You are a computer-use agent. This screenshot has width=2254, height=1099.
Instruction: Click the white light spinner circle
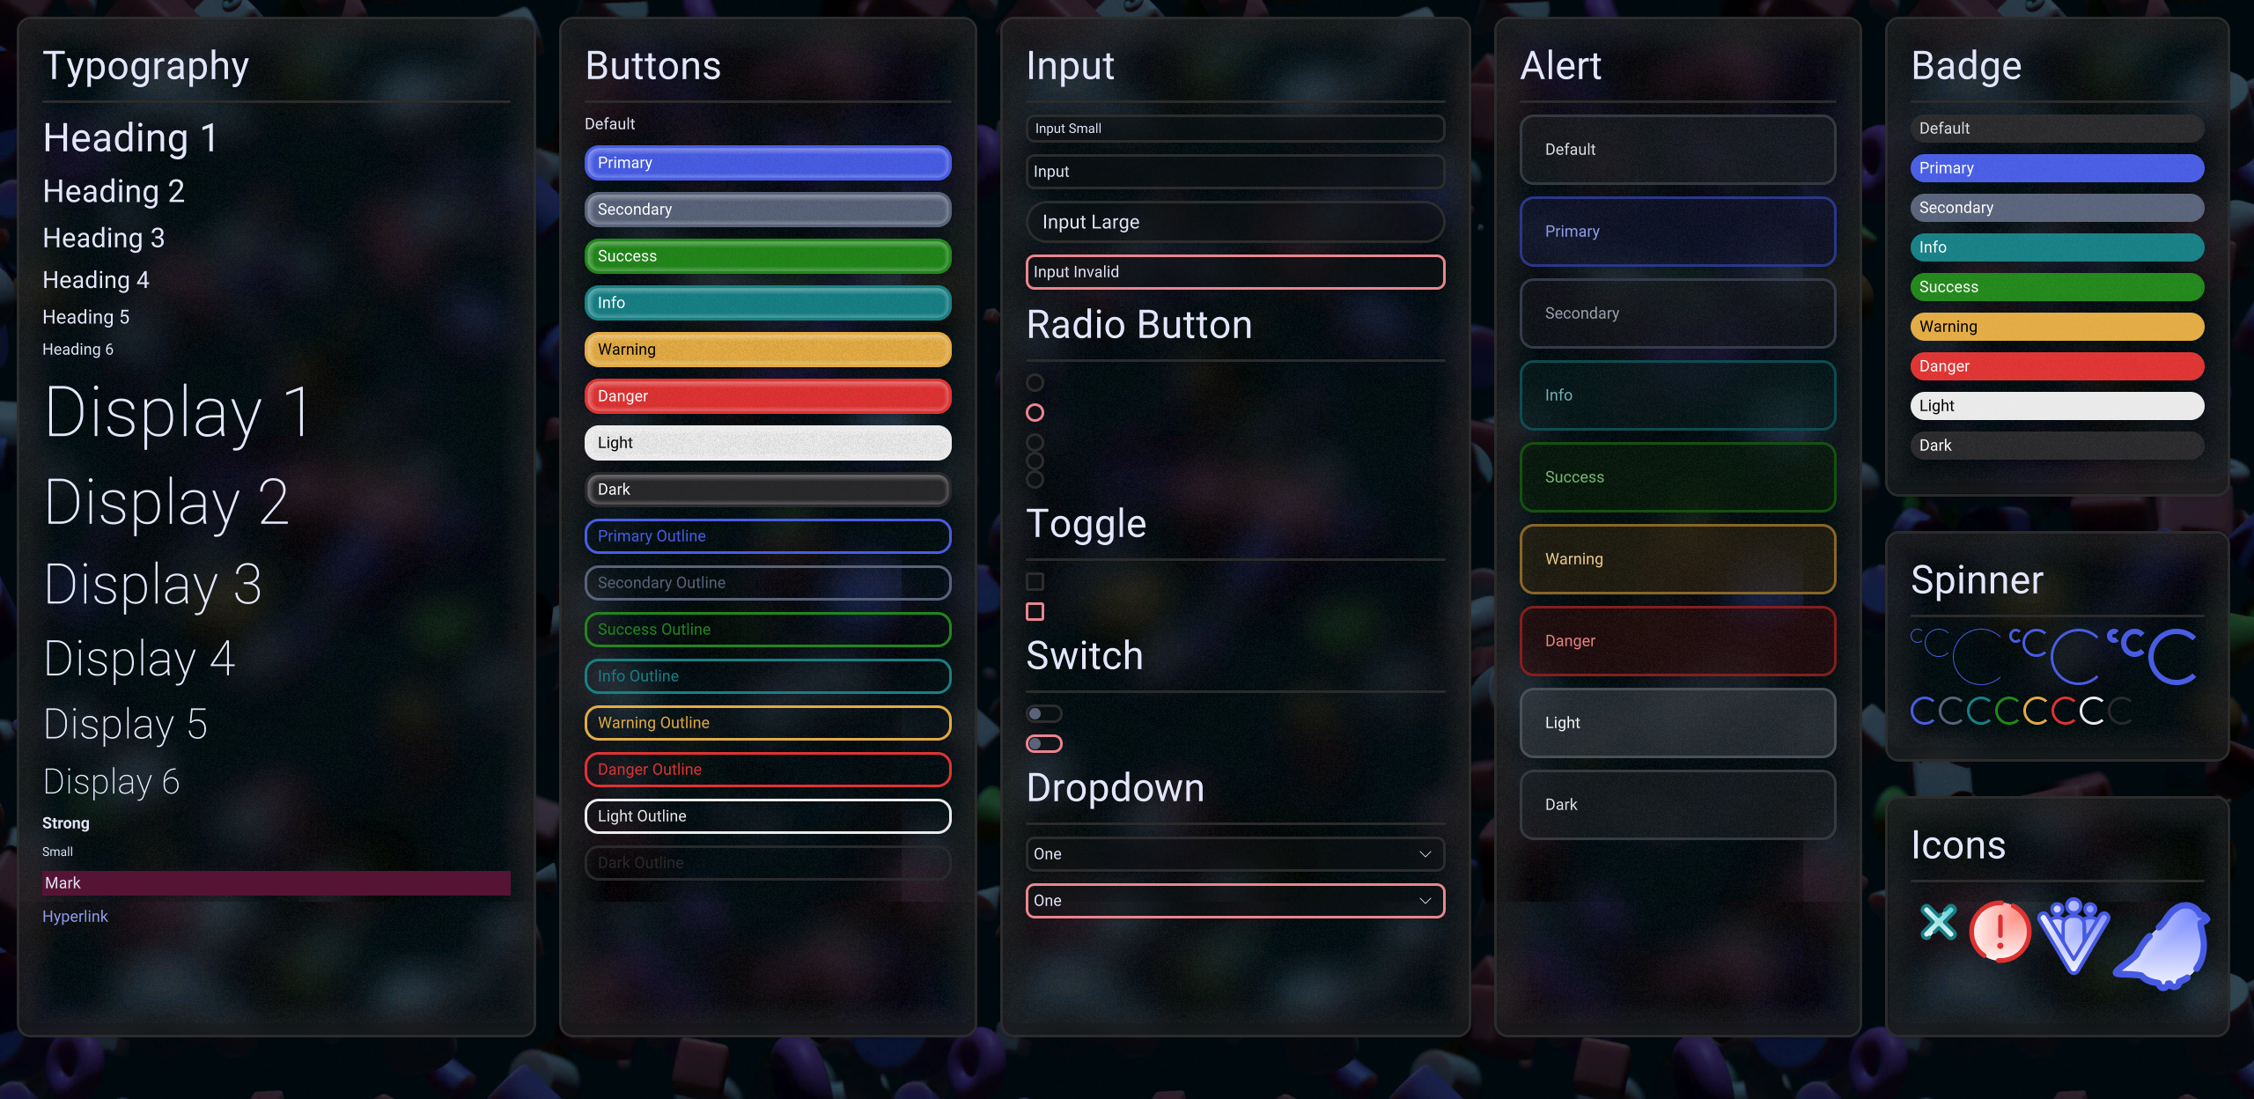click(2092, 711)
